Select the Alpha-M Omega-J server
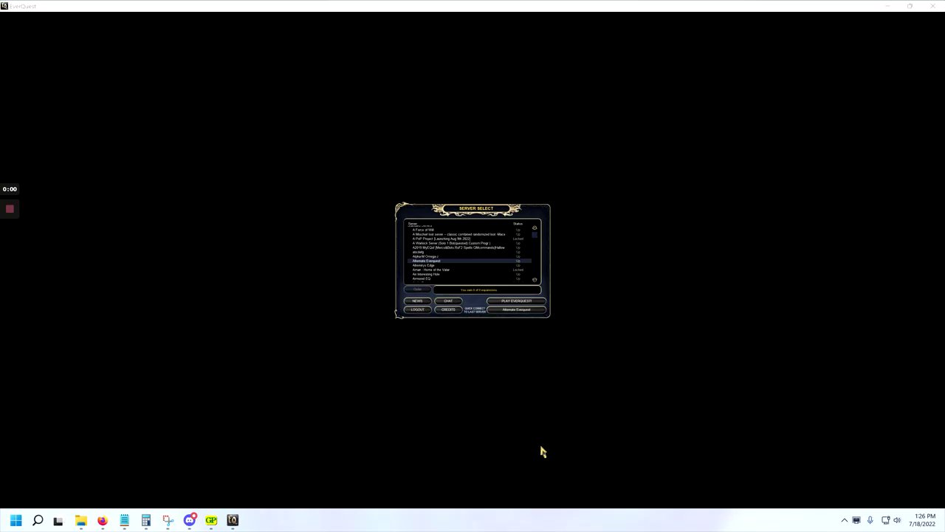Viewport: 945px width, 532px height. coord(469,256)
